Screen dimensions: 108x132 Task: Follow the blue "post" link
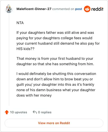click(x=79, y=9)
